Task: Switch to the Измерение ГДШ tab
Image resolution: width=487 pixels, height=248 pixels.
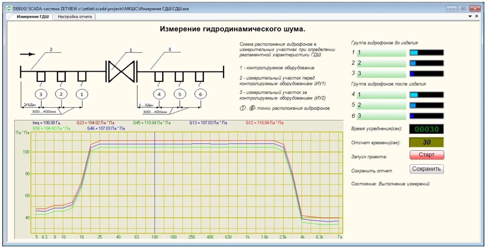Action: click(x=33, y=16)
